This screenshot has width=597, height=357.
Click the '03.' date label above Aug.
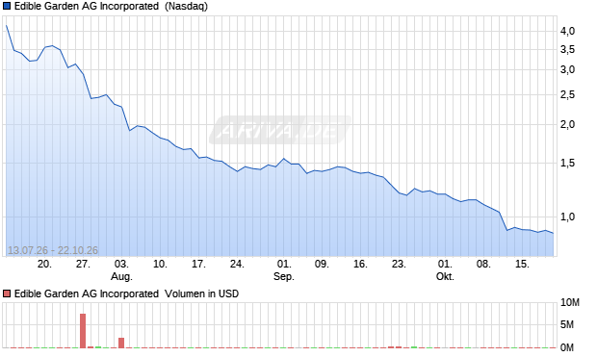point(121,264)
